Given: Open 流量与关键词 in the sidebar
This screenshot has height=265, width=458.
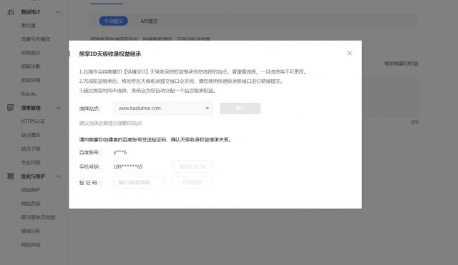Looking at the screenshot, I should click(36, 39).
